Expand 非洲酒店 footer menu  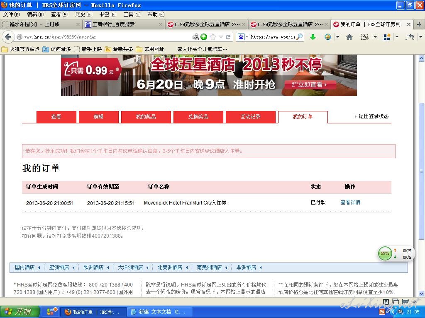click(261, 267)
